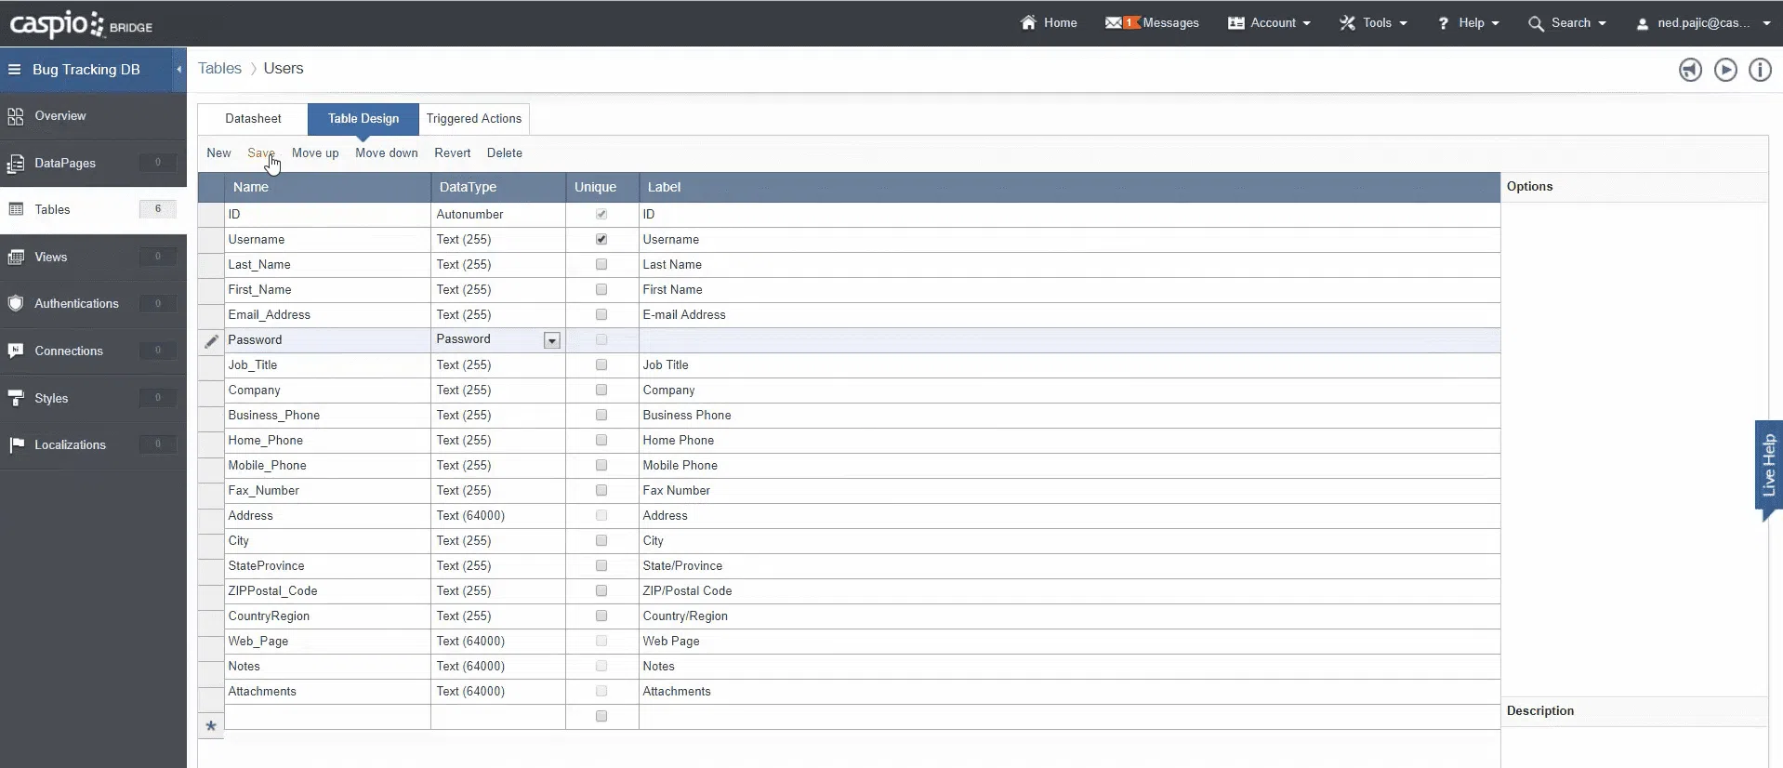Screen dimensions: 1783x768
Task: Expand the Account dropdown menu
Action: click(1270, 23)
